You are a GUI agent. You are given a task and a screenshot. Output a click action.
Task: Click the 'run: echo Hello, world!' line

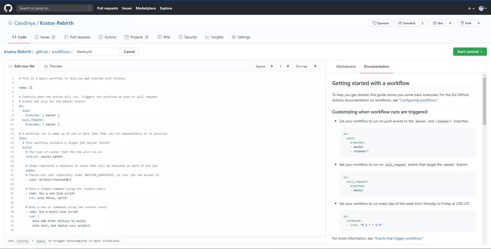(x=48, y=198)
